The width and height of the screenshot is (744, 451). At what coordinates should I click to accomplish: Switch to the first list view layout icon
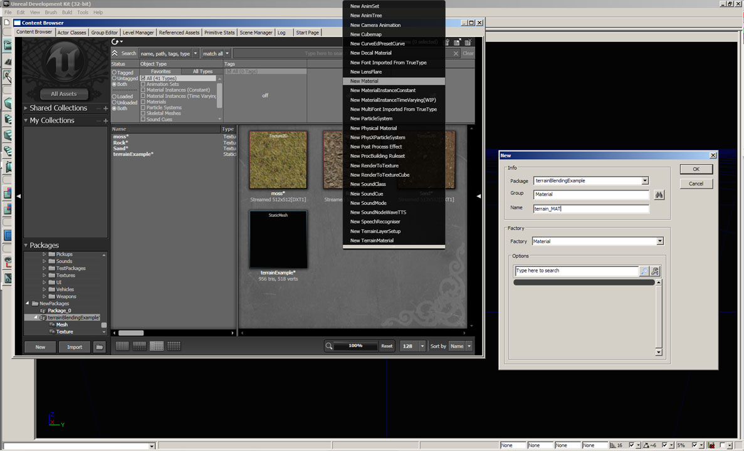pos(122,346)
